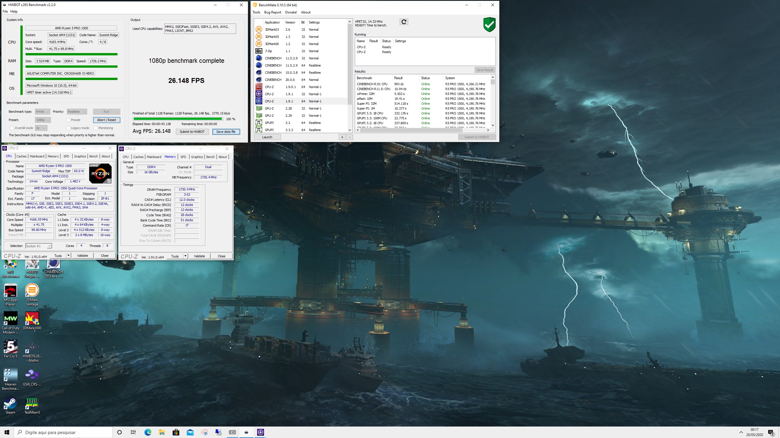Click the taskbar clock and date

click(x=754, y=432)
